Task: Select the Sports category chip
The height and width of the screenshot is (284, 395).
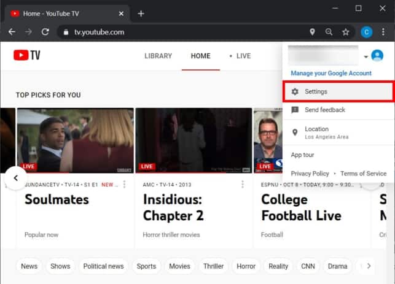Action: point(146,266)
